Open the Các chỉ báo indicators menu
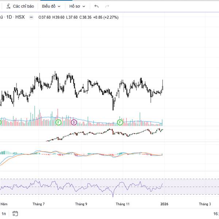Image resolution: width=219 pixels, height=219 pixels. pyautogui.click(x=20, y=6)
